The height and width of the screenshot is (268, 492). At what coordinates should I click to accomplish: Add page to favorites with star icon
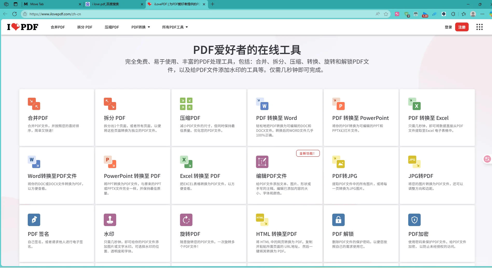[386, 14]
